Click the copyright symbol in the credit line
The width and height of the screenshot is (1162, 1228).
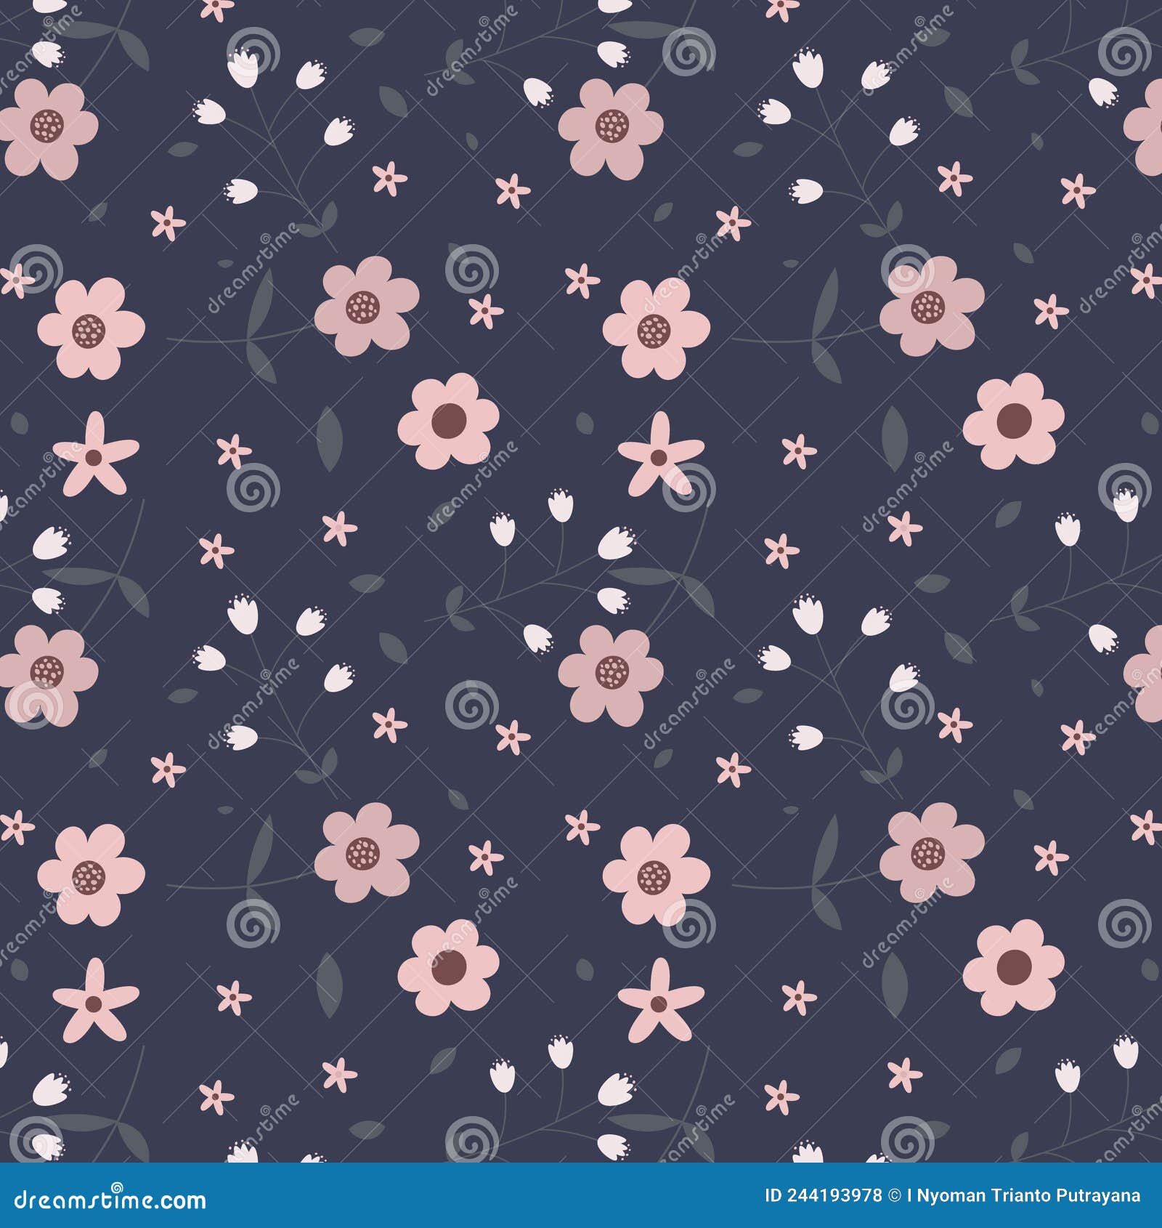(x=895, y=1196)
